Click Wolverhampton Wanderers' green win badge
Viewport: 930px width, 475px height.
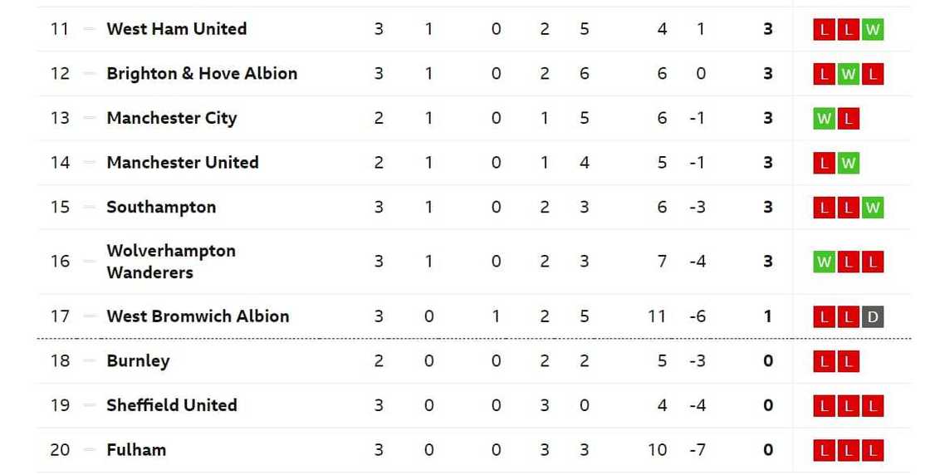pos(824,262)
